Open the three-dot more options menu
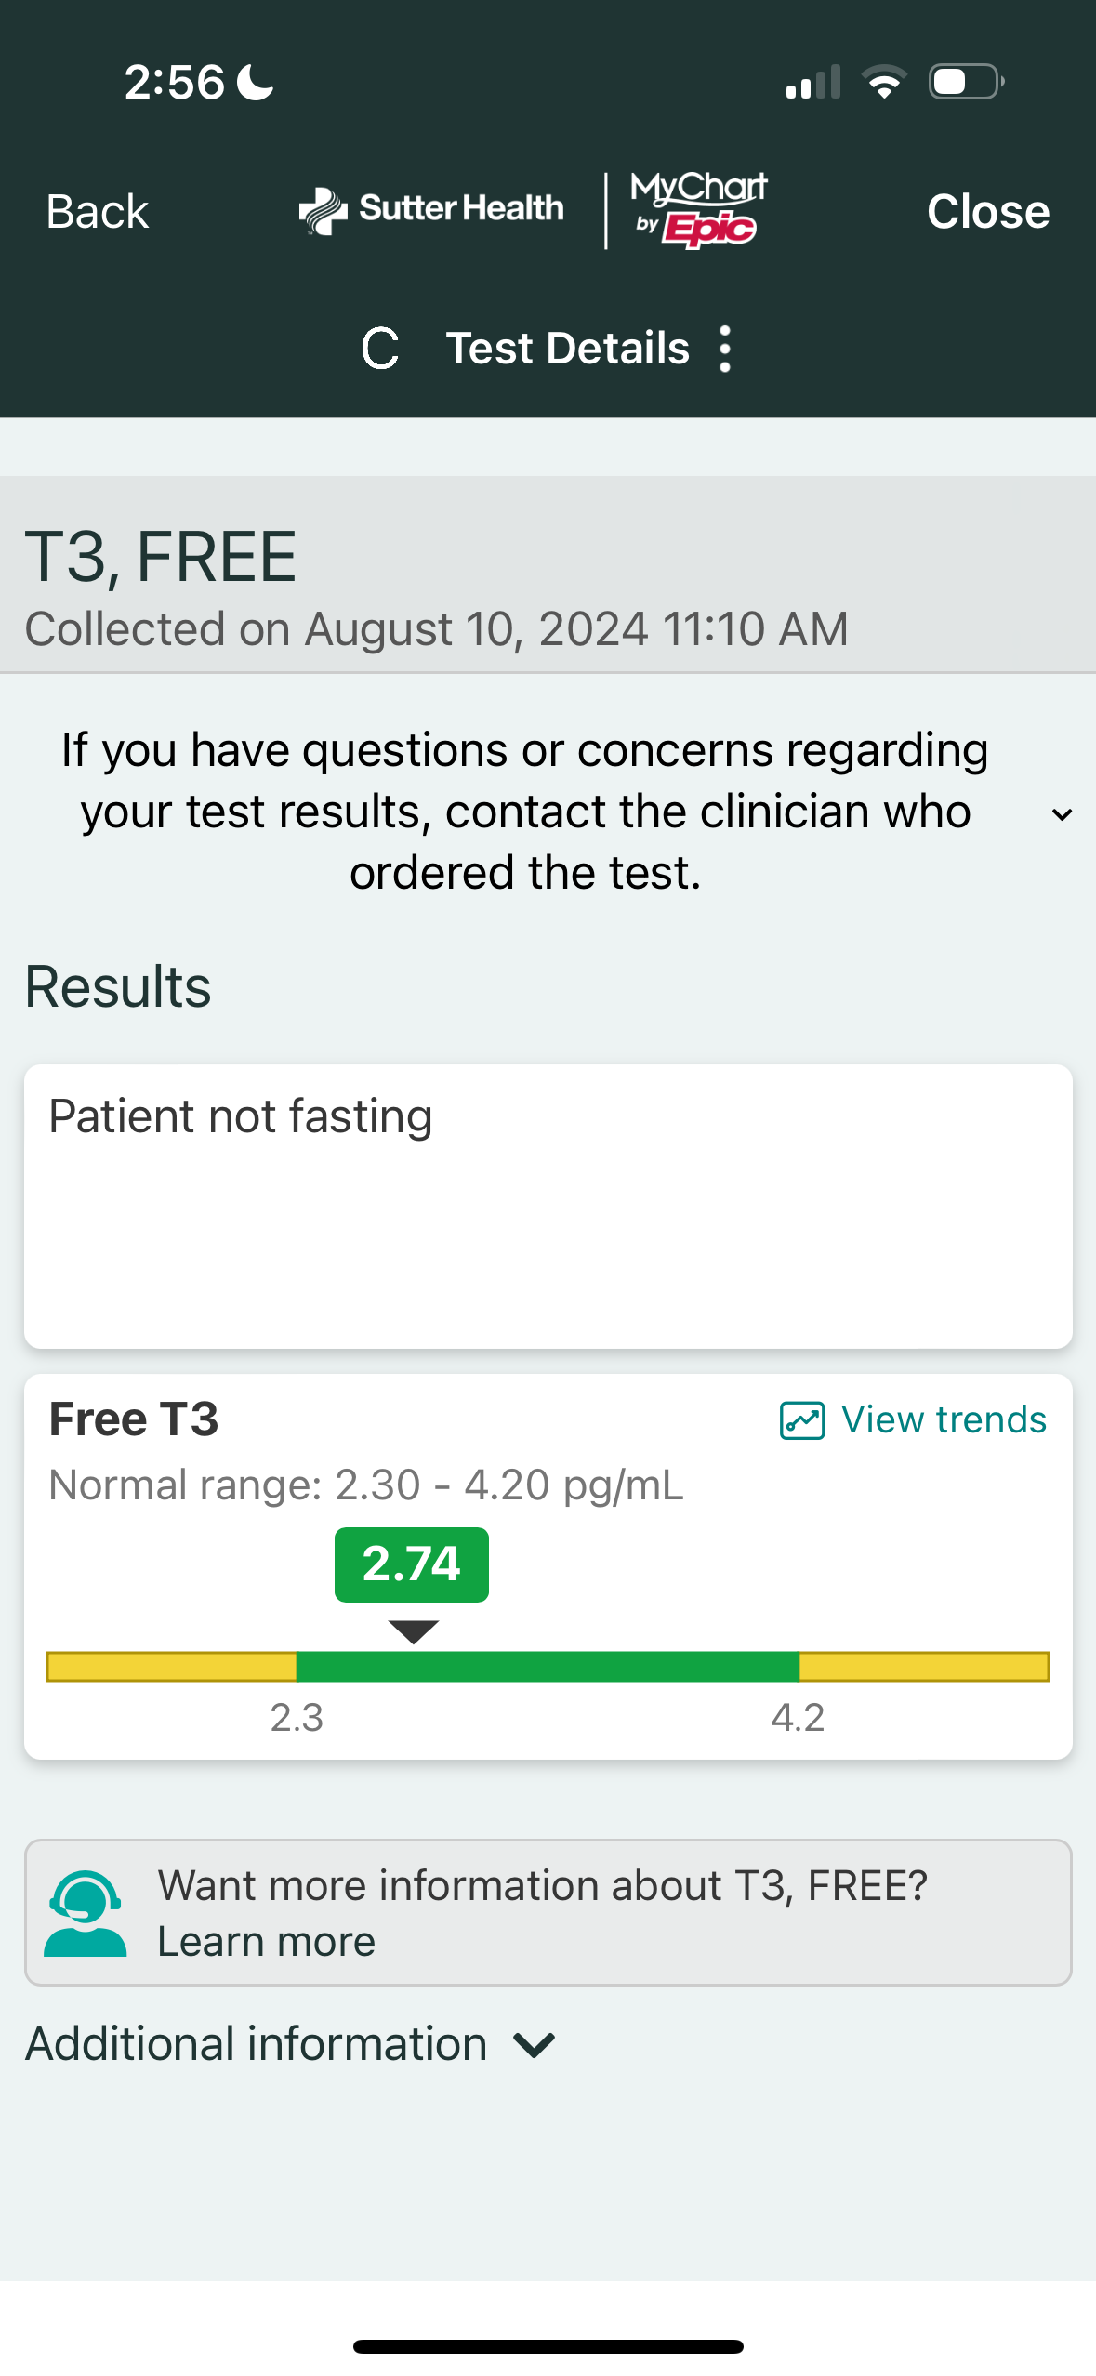This screenshot has width=1096, height=2376. click(x=725, y=349)
